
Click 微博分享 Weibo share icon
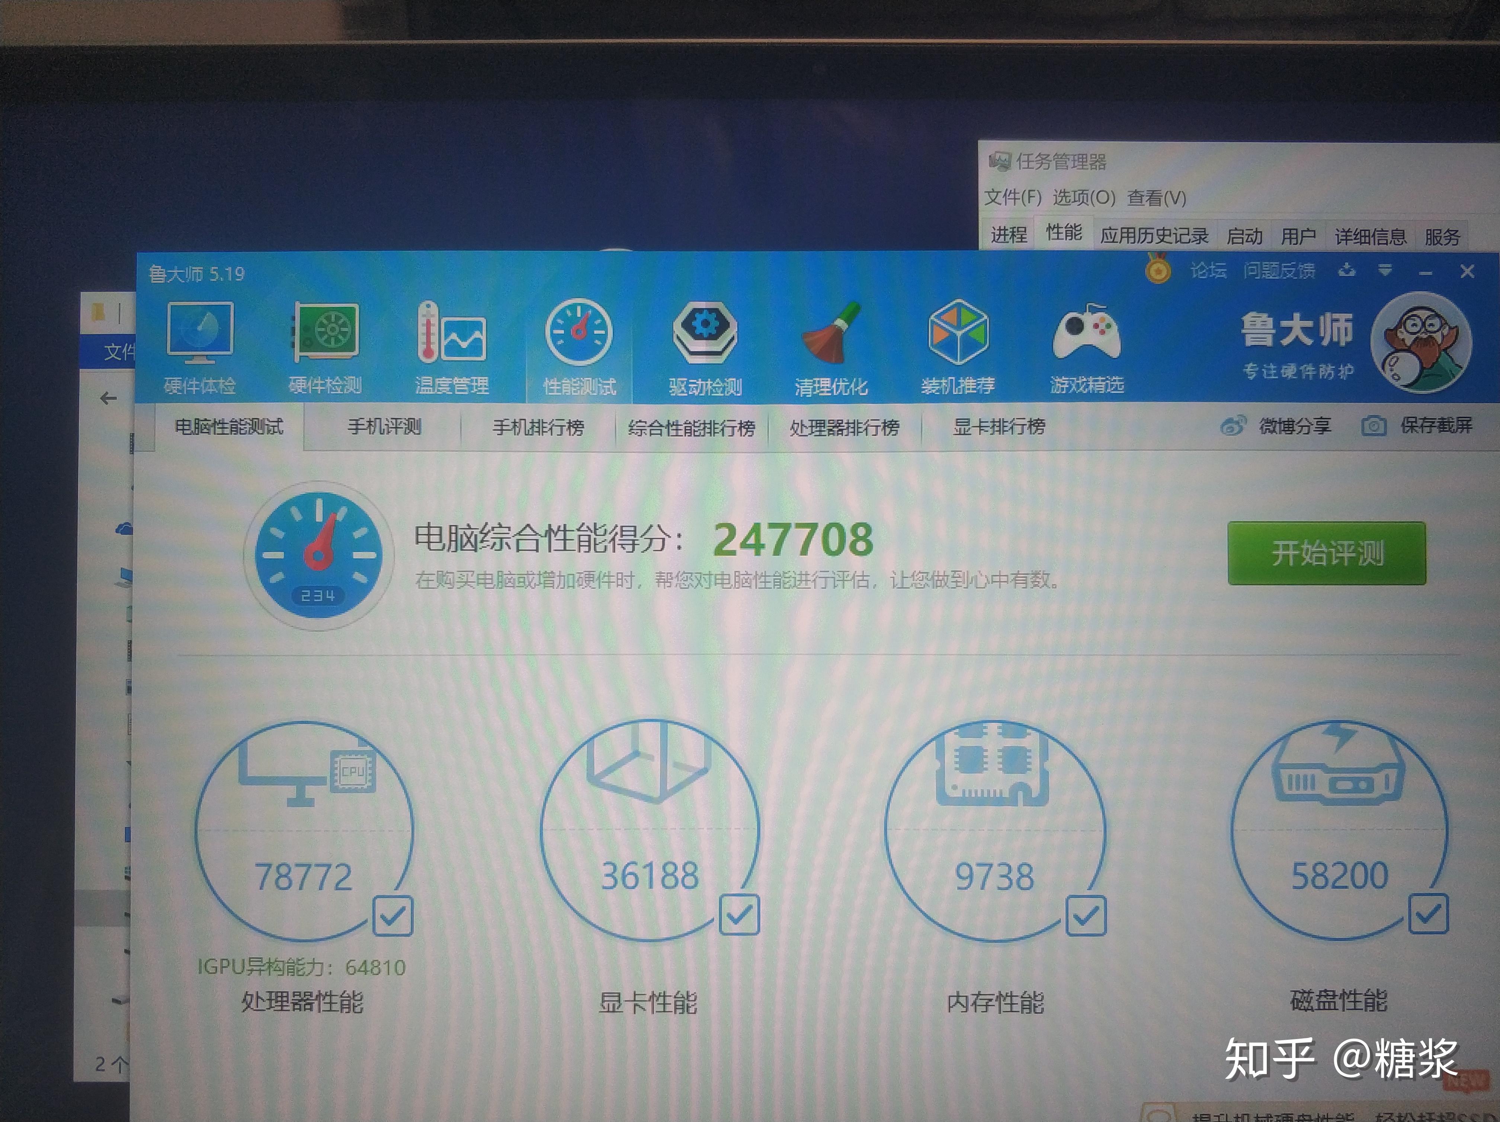tap(1233, 426)
